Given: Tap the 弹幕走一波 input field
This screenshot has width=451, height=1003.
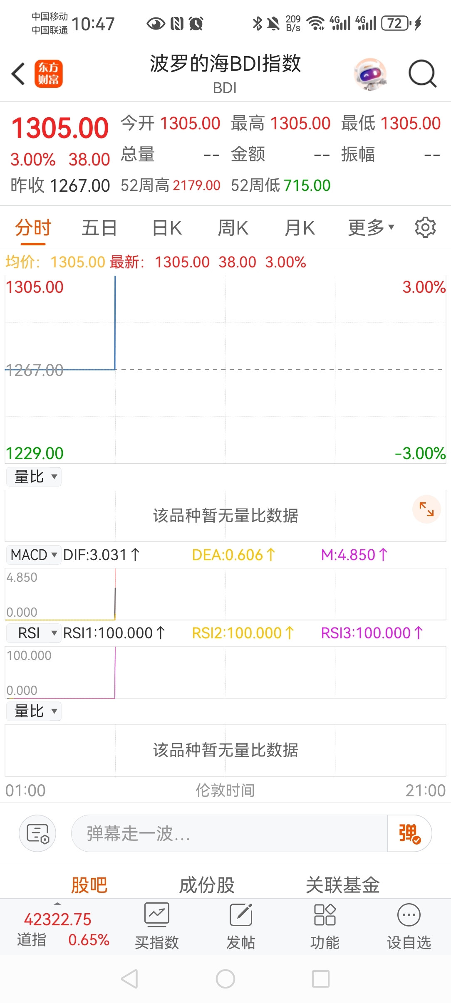Looking at the screenshot, I should [229, 833].
